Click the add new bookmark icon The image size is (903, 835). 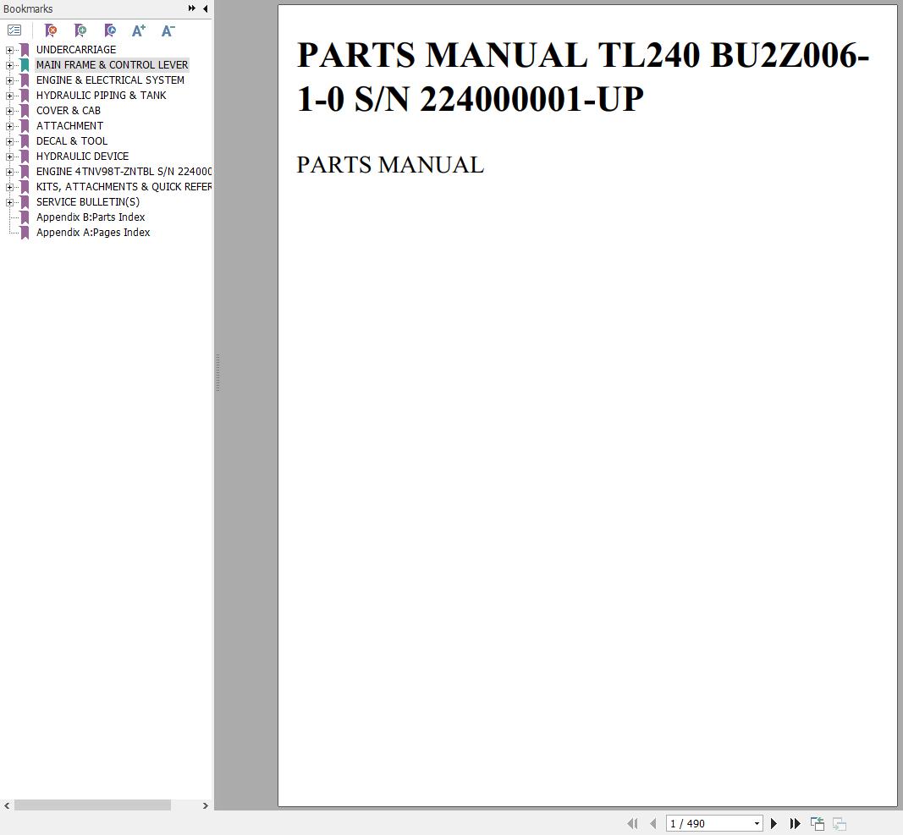click(x=80, y=30)
